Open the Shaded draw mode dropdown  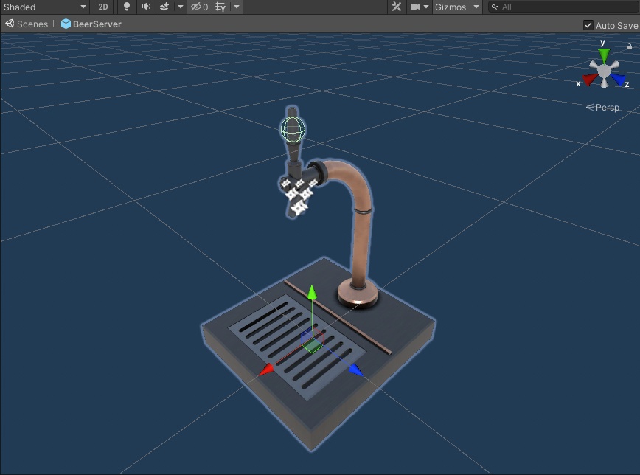(44, 7)
